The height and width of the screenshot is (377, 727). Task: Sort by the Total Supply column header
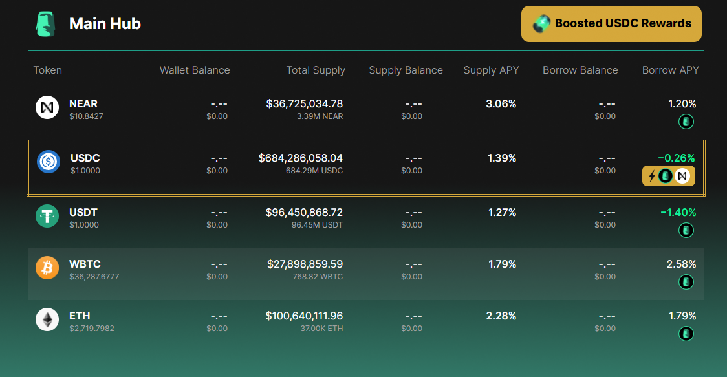316,70
